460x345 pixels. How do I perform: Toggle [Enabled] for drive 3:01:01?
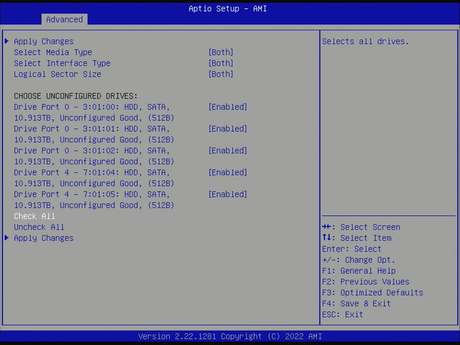point(228,129)
